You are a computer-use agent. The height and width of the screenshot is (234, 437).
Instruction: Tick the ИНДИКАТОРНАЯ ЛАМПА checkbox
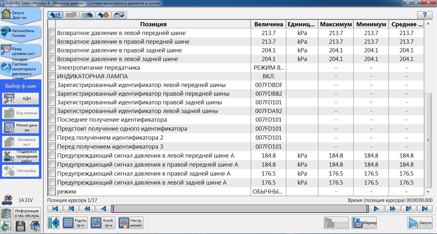pyautogui.click(x=52, y=76)
